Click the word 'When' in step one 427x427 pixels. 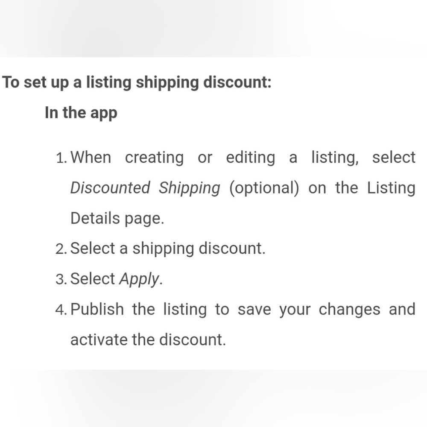91,158
